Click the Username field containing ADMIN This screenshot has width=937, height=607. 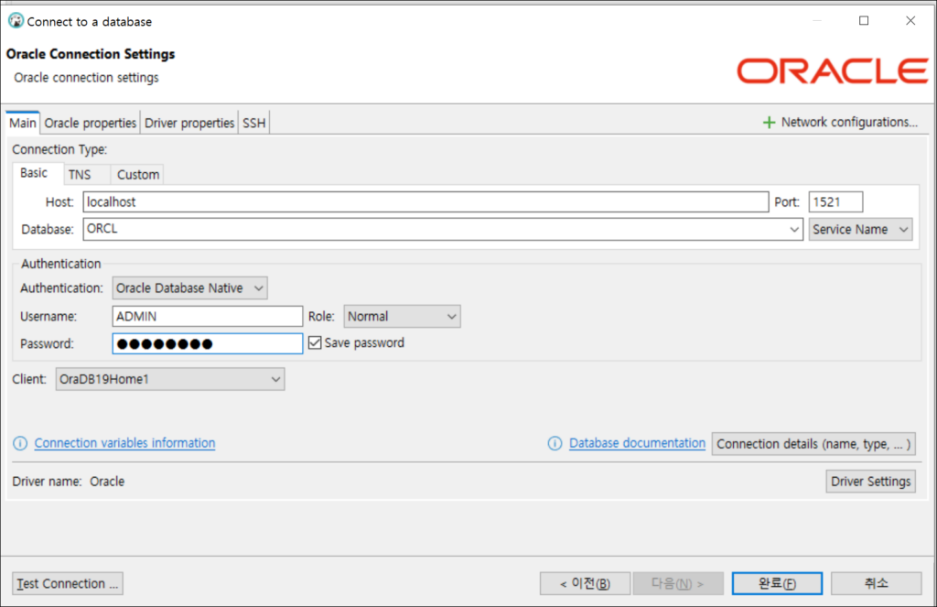(x=208, y=317)
